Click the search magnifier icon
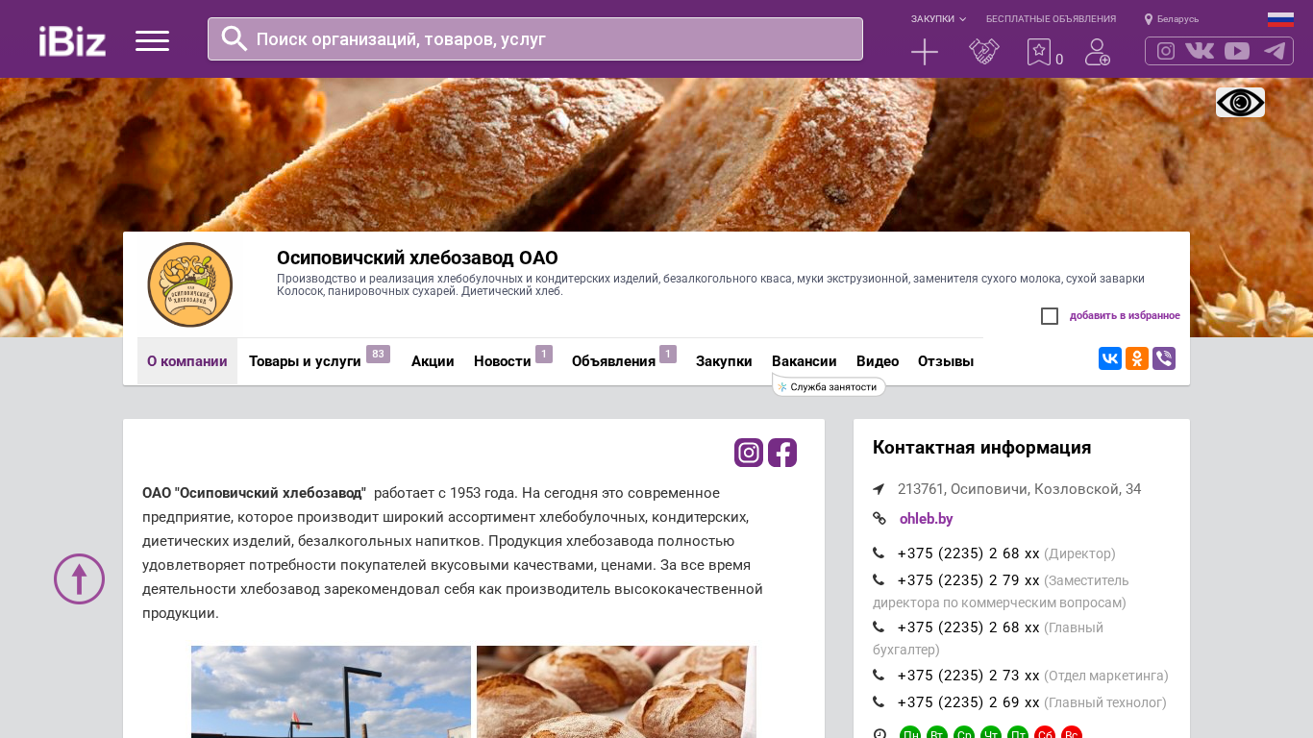 point(235,38)
